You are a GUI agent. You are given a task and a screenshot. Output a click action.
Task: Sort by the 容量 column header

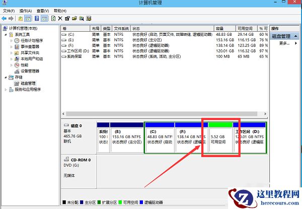(x=225, y=29)
